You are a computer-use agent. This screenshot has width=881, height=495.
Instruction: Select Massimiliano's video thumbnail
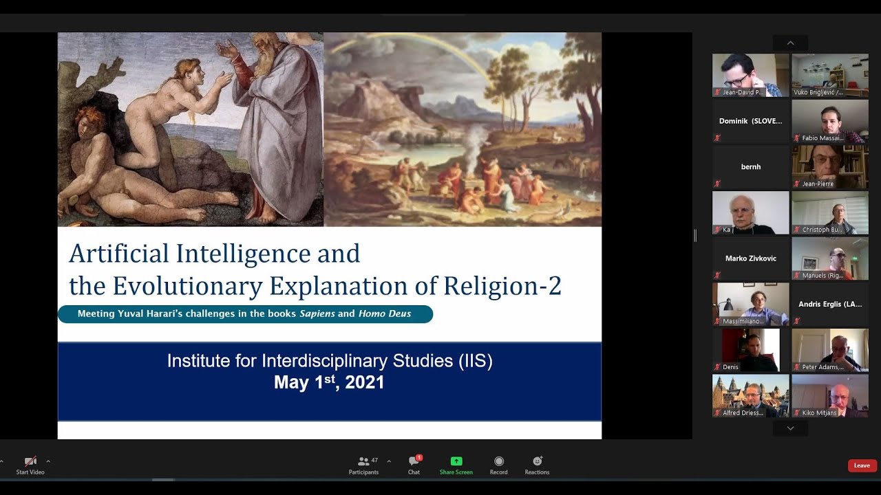[751, 305]
